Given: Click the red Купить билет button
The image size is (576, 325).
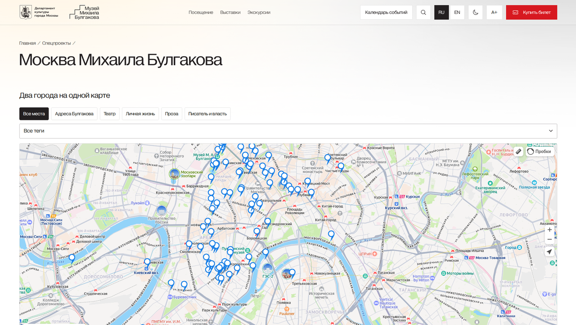Looking at the screenshot, I should point(531,13).
